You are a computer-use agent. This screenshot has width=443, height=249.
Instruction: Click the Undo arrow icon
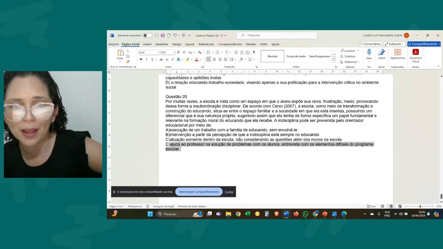(x=175, y=35)
